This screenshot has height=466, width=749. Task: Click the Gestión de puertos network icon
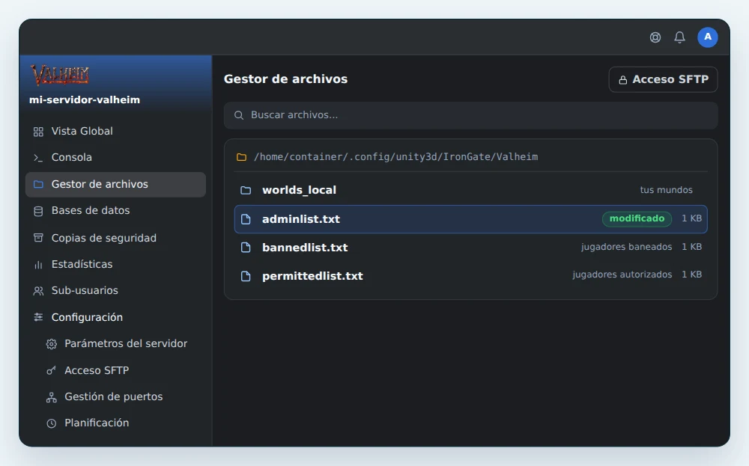click(x=51, y=397)
